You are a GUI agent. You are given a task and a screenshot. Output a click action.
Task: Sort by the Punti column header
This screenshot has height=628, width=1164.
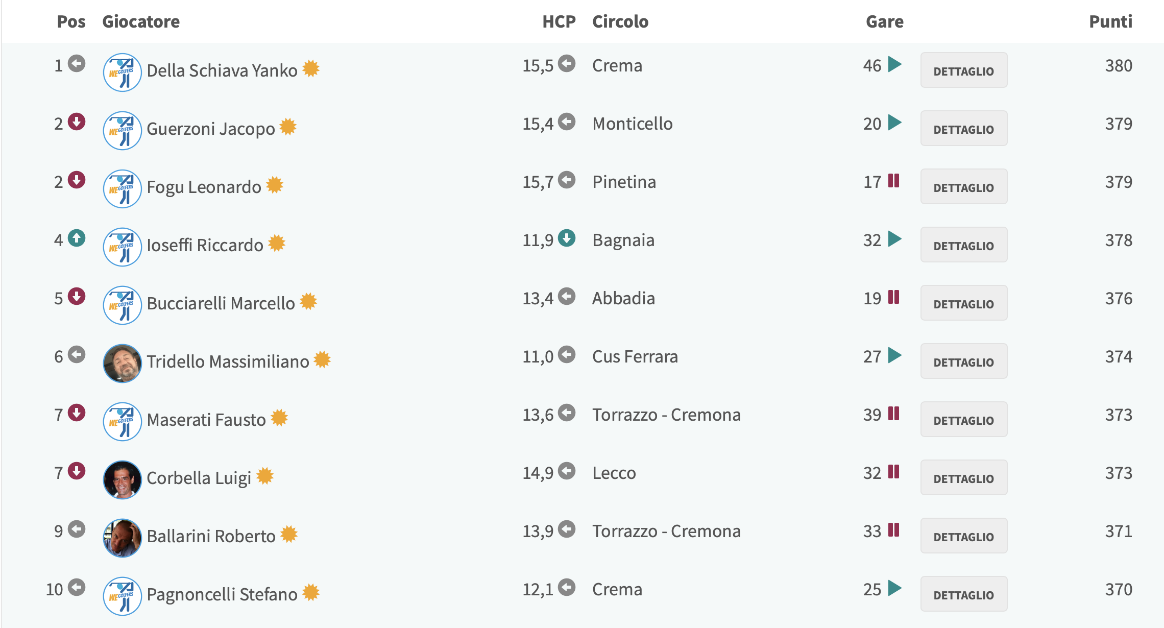(1110, 21)
